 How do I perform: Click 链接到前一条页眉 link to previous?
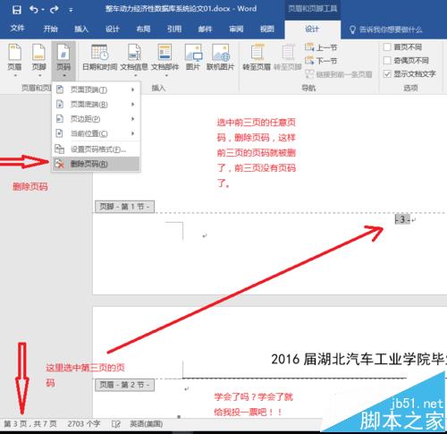339,74
